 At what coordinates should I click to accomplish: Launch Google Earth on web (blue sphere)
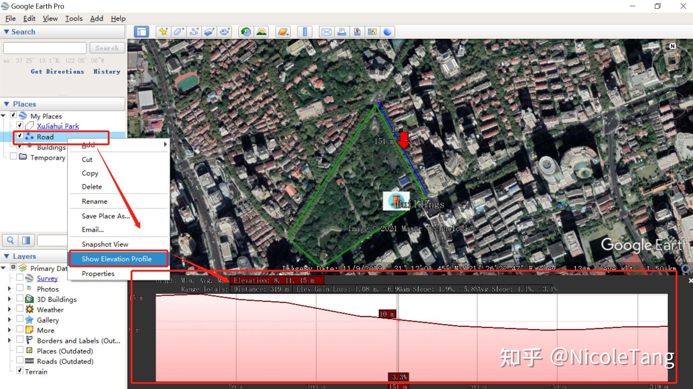pos(387,32)
